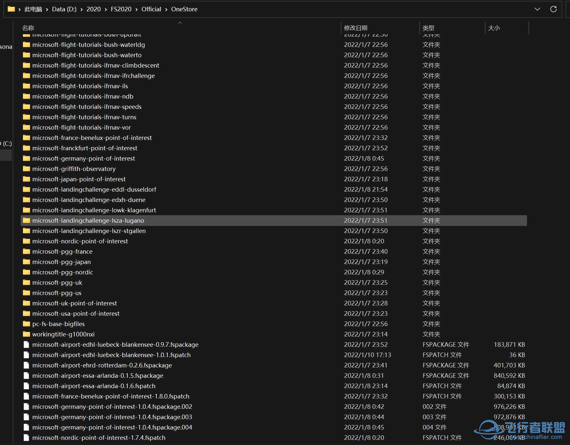Select the workingtitle-g1000nxi folder name
Viewport: 570px width, 445px height.
click(63, 334)
